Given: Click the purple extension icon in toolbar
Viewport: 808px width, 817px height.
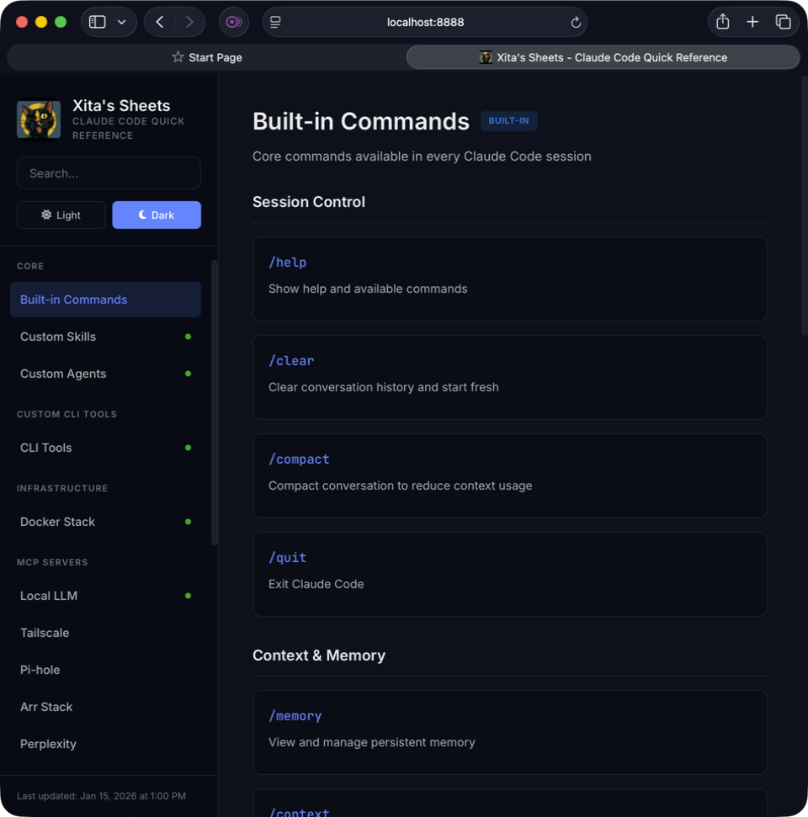Looking at the screenshot, I should click(x=233, y=22).
